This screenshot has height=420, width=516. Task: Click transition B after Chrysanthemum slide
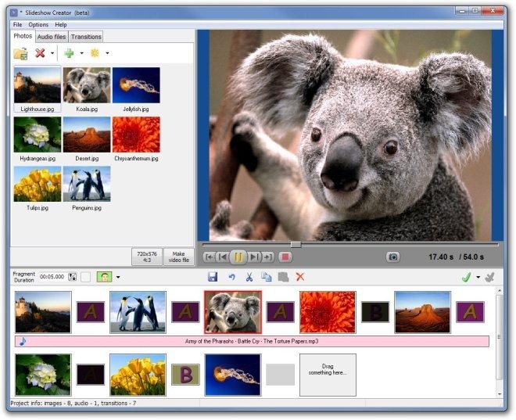pos(375,312)
